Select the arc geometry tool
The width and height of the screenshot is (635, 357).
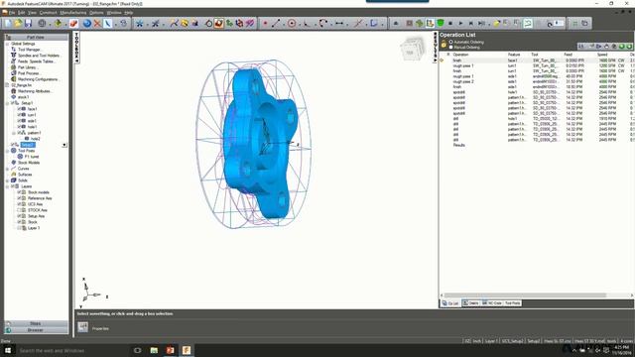tap(323, 24)
